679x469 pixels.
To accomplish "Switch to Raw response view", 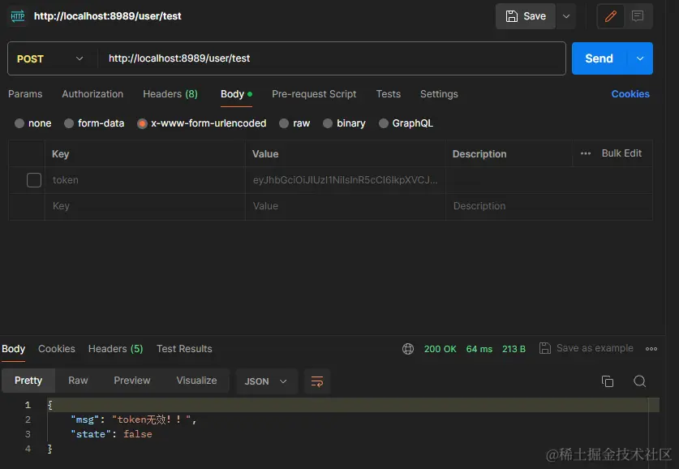I will tap(78, 381).
